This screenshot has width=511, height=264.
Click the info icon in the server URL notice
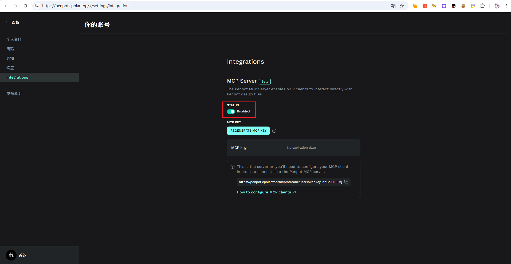pyautogui.click(x=233, y=167)
